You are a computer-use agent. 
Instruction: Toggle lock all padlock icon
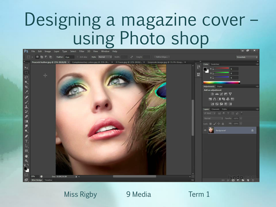coord(223,124)
